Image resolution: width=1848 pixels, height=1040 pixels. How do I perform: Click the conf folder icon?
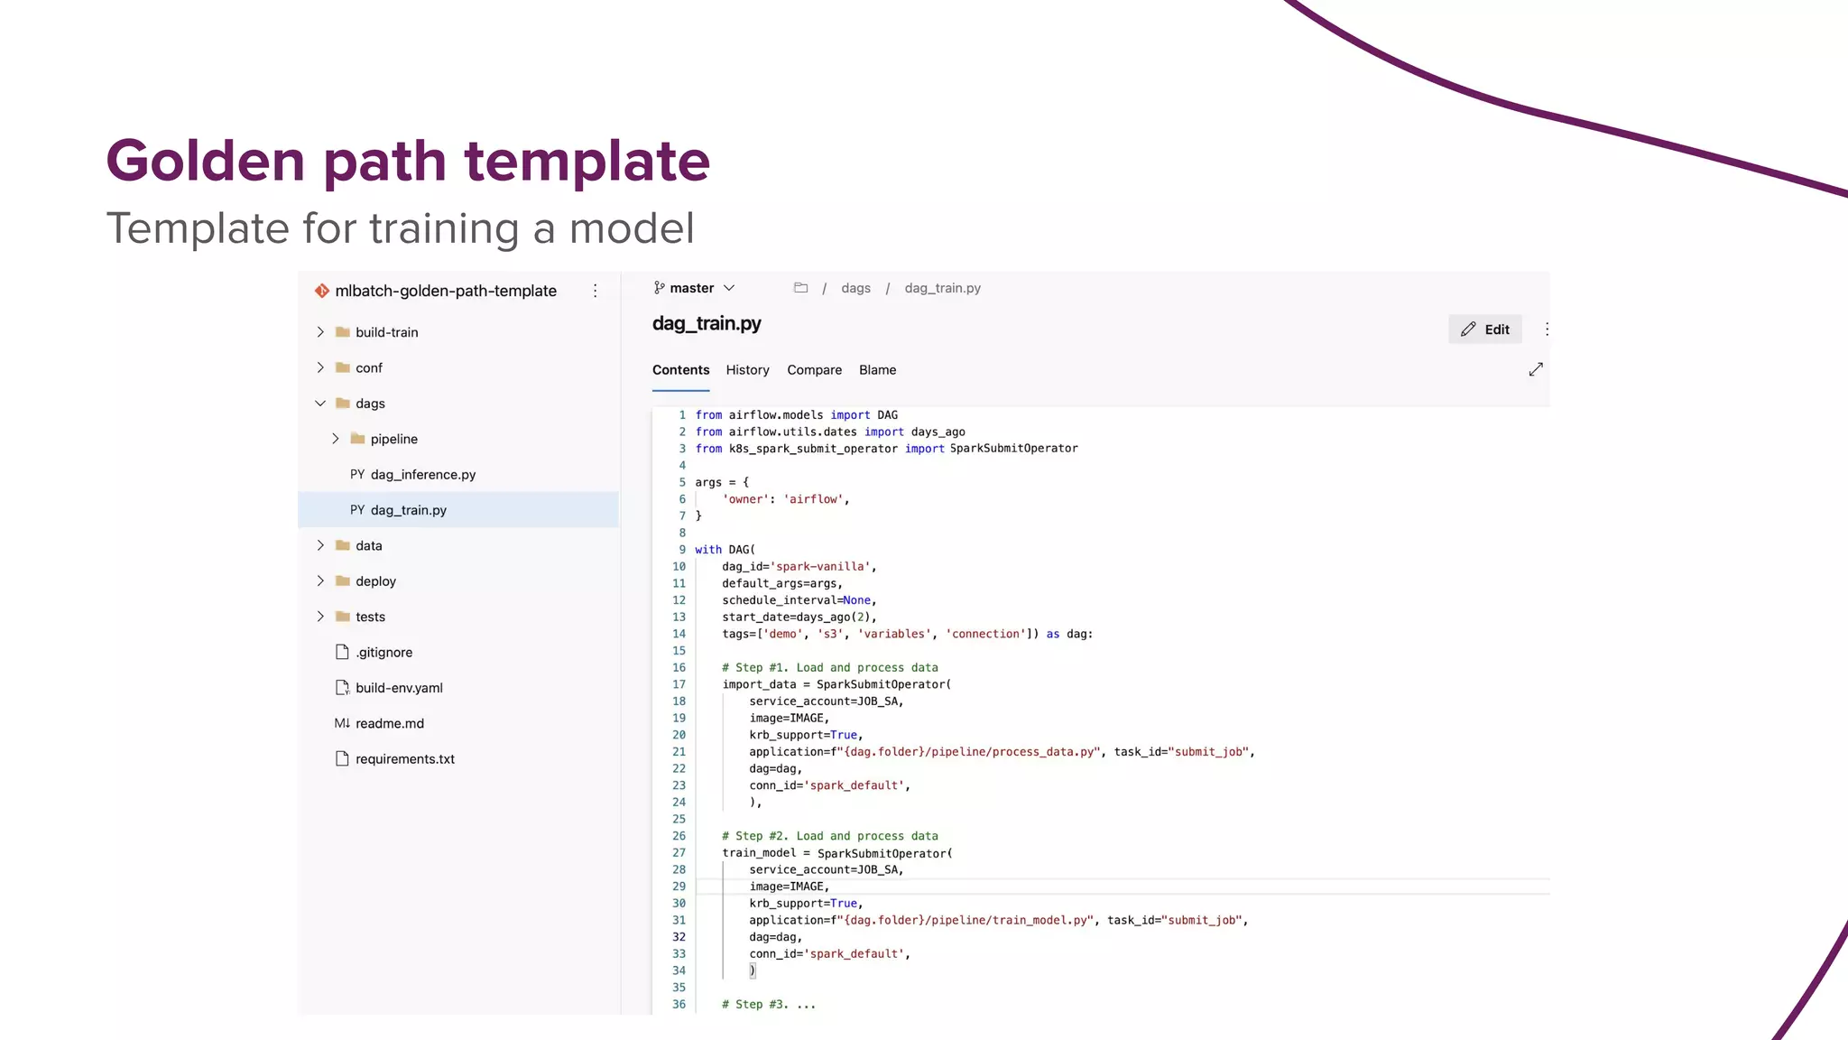click(343, 367)
